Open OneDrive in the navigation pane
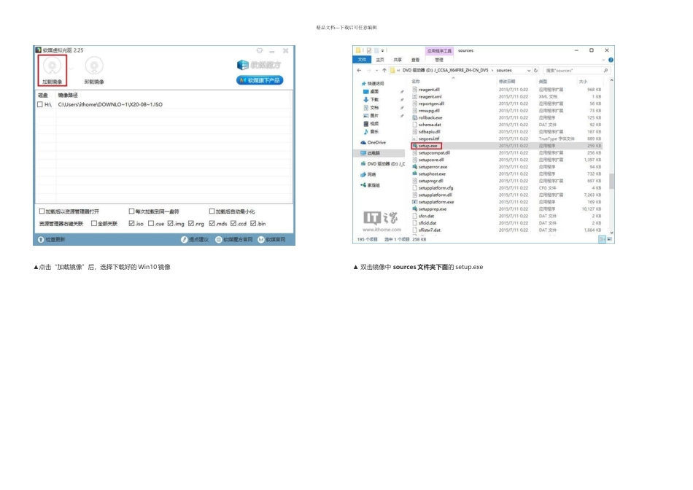 373,142
